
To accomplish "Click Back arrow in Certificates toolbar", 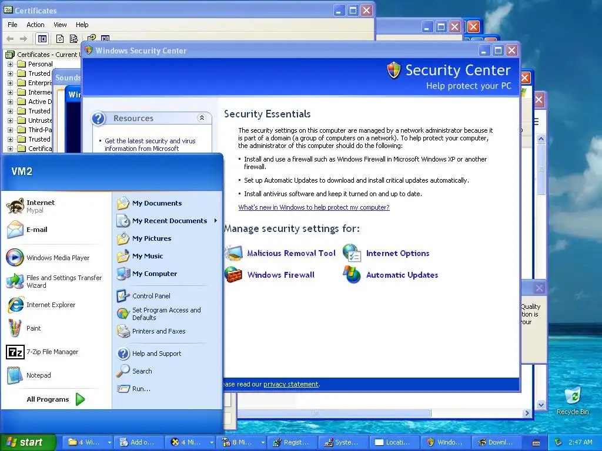I will click(x=11, y=39).
